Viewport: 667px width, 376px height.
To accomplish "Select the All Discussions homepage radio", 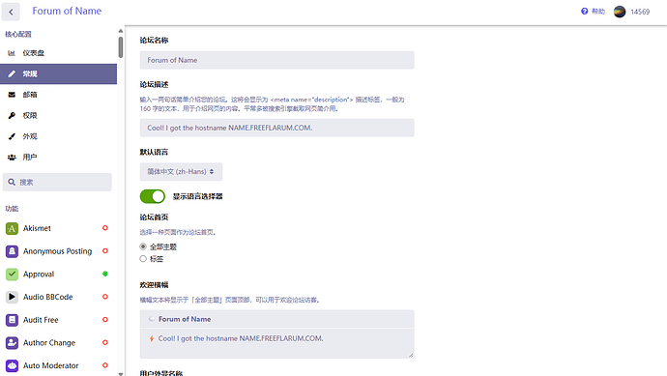I will 143,246.
